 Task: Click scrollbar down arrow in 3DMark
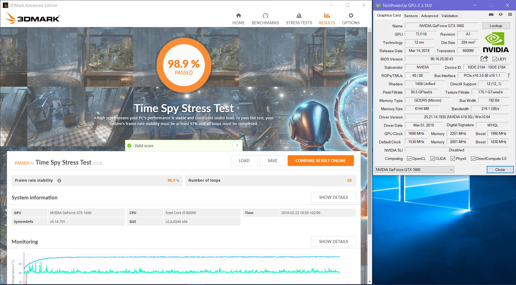point(370,282)
